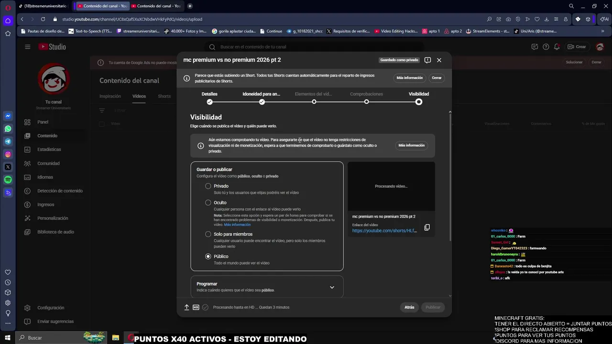Click Más información in checking notice
The width and height of the screenshot is (612, 344).
[x=411, y=145]
